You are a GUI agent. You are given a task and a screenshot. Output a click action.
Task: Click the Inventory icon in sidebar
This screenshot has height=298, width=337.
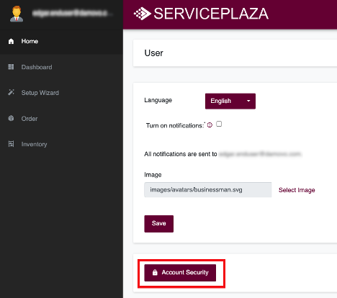[11, 144]
